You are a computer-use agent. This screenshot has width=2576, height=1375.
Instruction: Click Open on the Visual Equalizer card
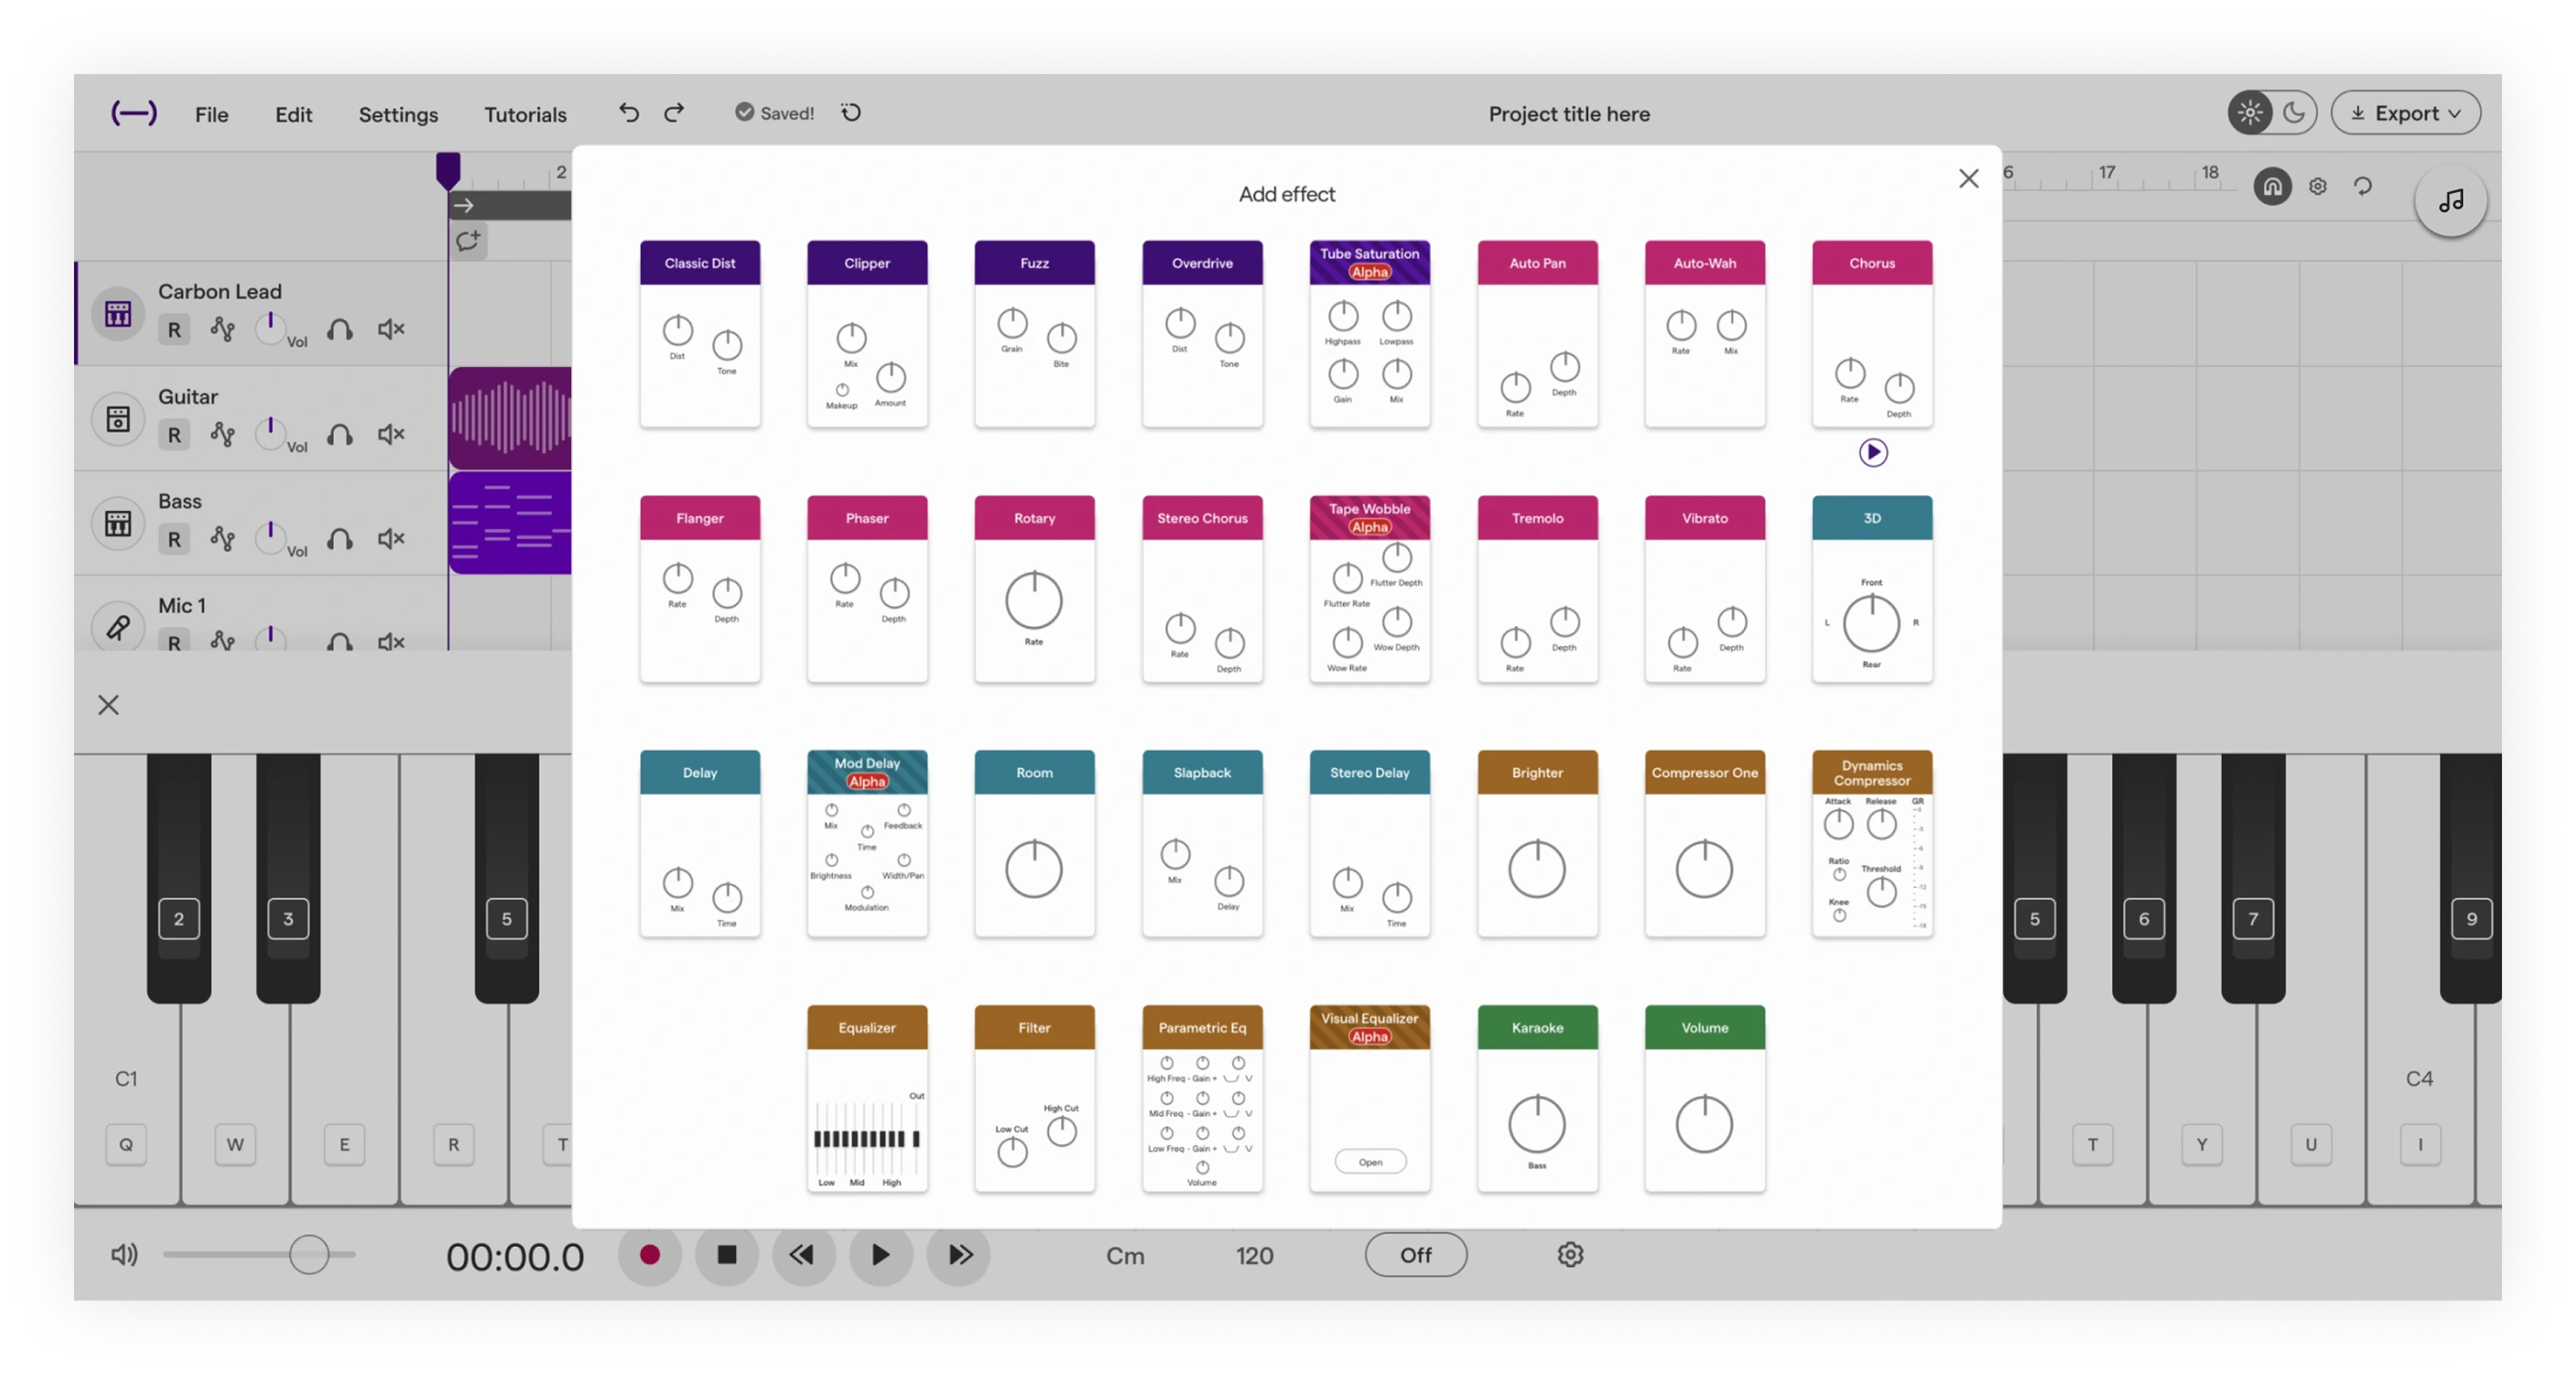pos(1370,1161)
